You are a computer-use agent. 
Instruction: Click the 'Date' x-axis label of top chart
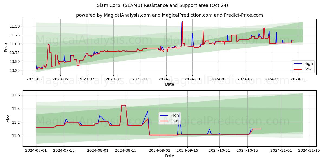click(170, 84)
